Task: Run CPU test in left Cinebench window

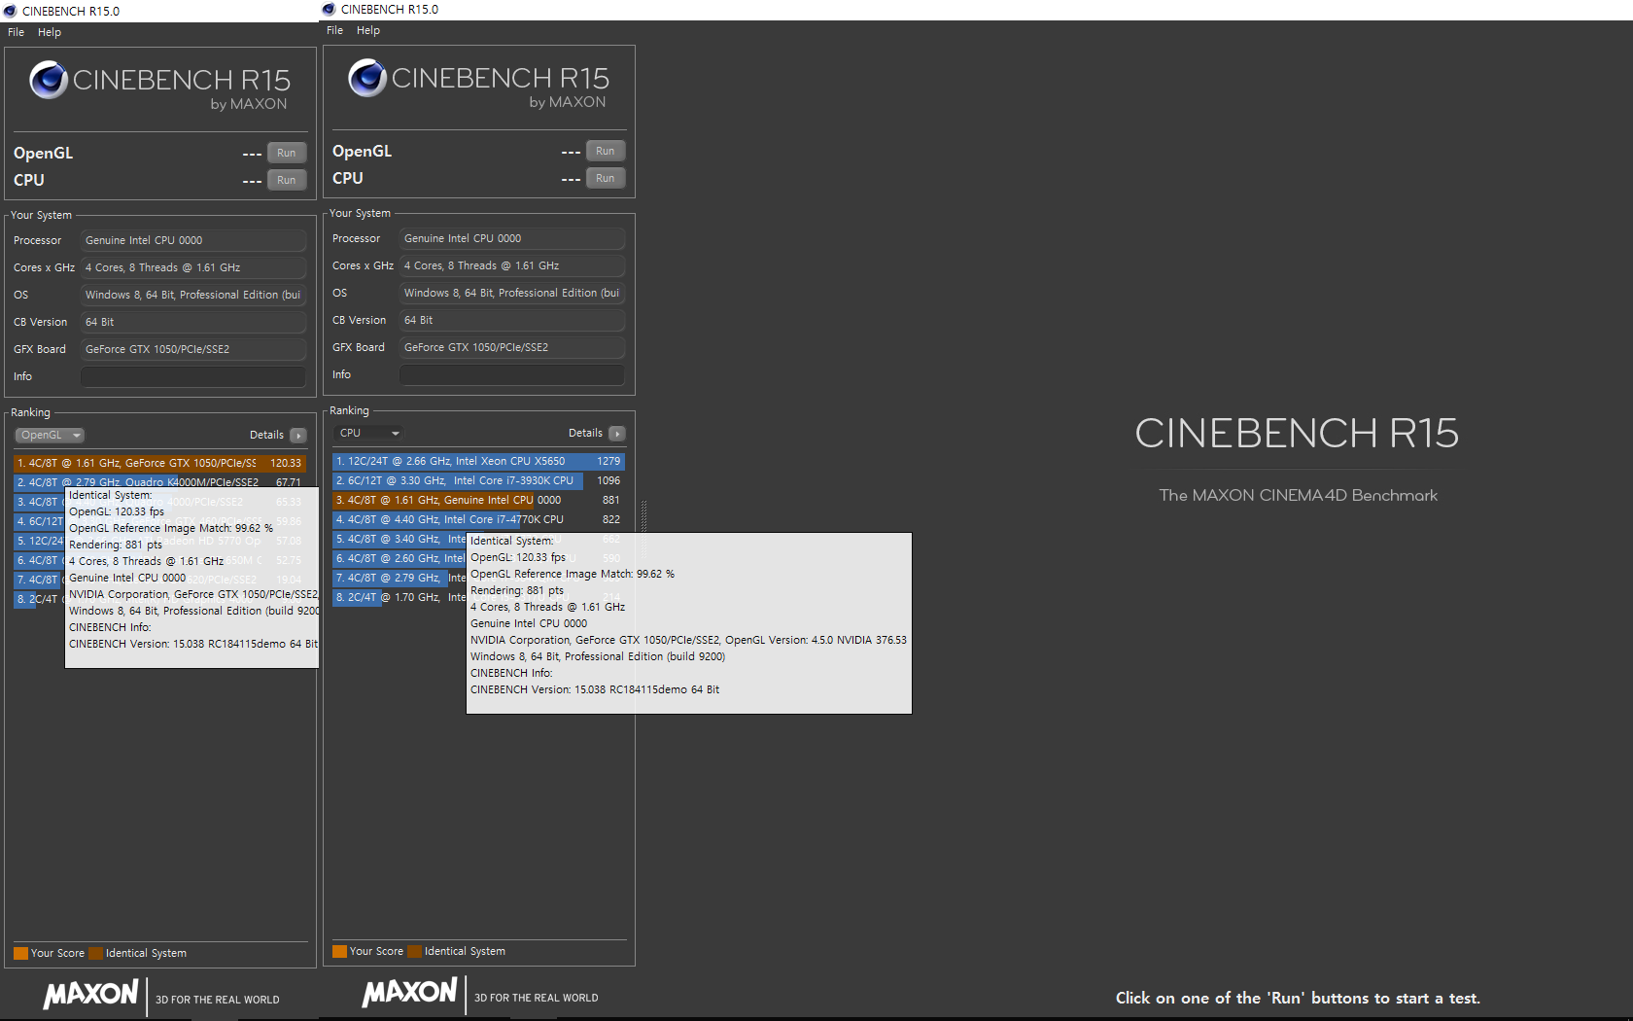Action: [x=287, y=180]
